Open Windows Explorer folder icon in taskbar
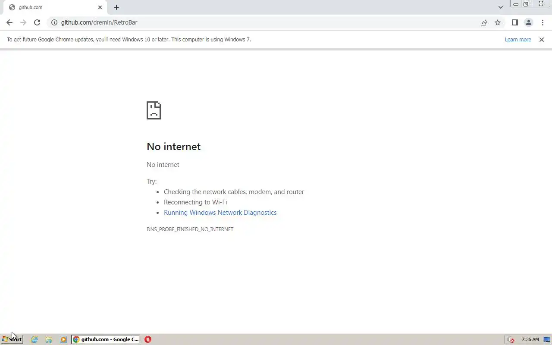The image size is (552, 345). [49, 339]
